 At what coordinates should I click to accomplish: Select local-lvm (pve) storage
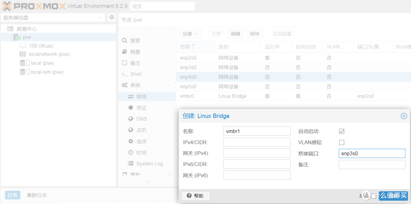tap(47, 72)
